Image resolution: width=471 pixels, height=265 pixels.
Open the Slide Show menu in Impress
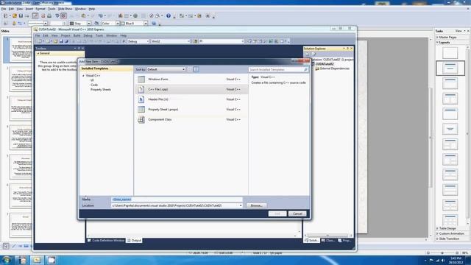click(x=65, y=9)
